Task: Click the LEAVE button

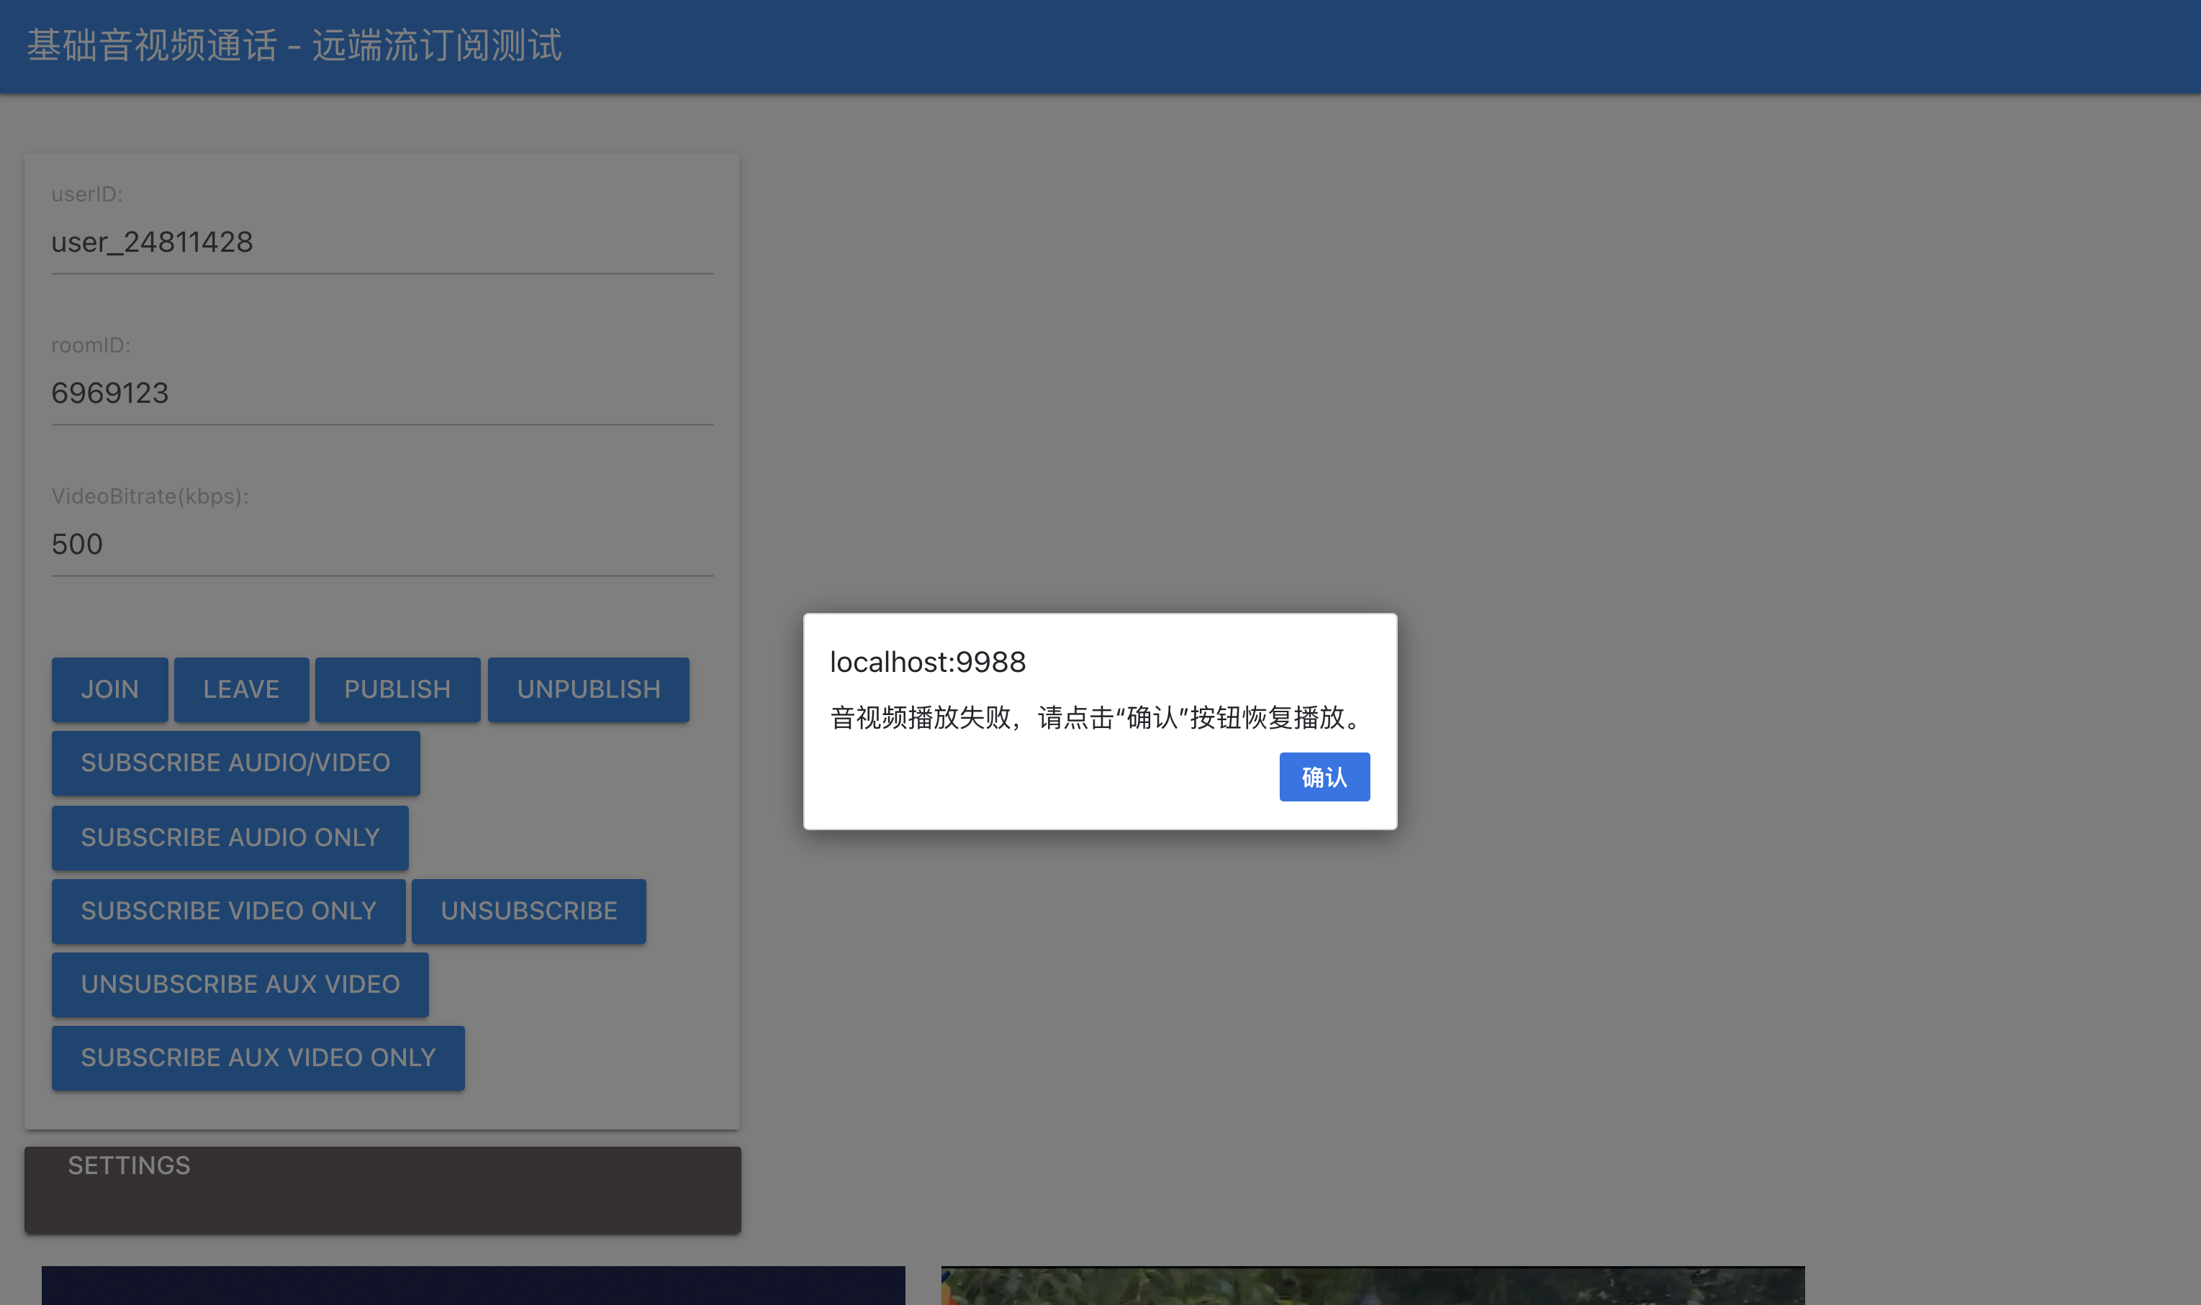Action: (241, 689)
